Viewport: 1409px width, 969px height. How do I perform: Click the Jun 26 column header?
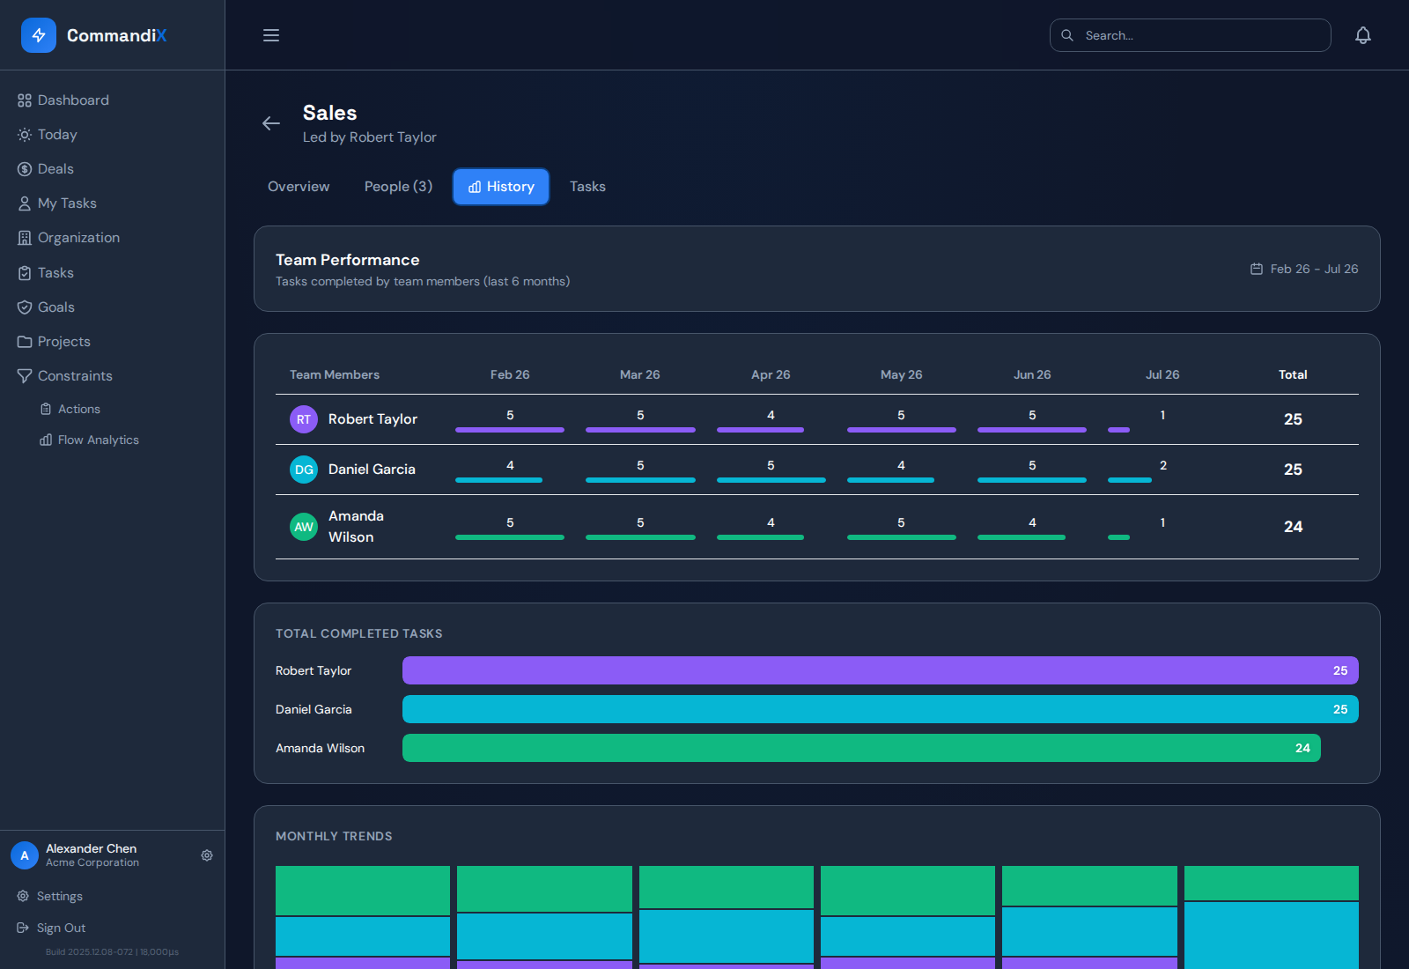1032,374
